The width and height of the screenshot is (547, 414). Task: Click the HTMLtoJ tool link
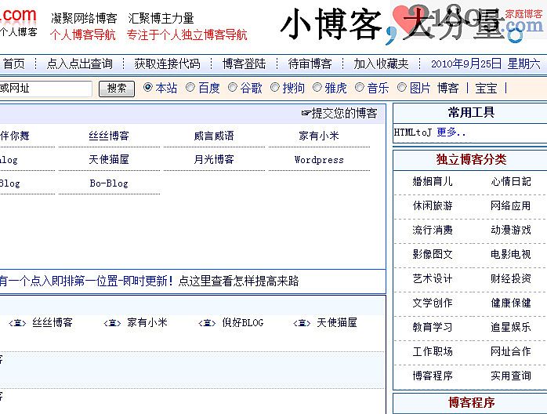[x=412, y=133]
